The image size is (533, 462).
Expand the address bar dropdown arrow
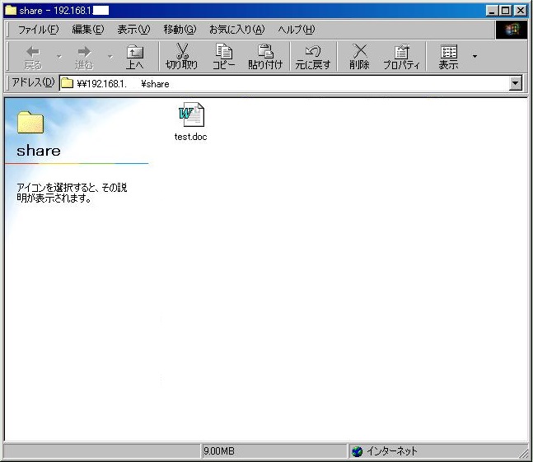(516, 83)
